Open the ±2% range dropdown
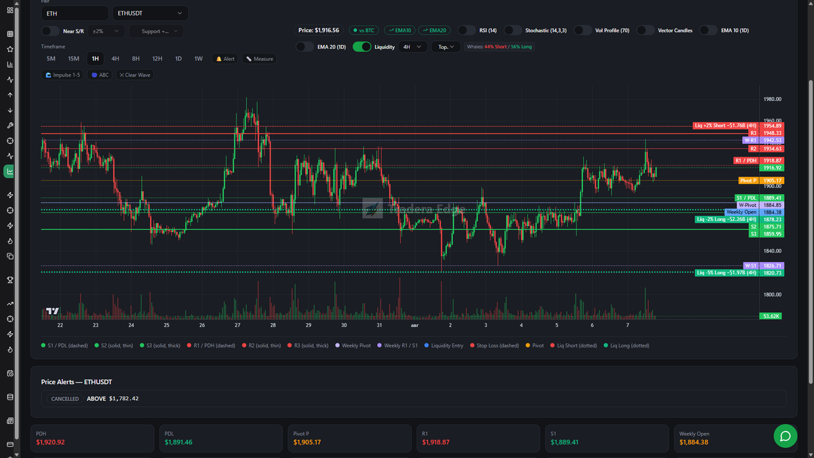Viewport: 814px width, 458px height. point(106,31)
